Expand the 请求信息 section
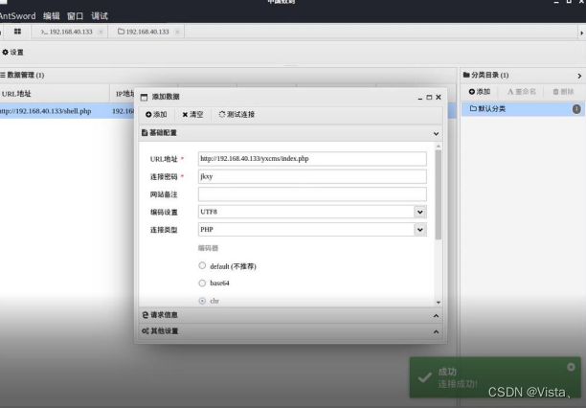 (290, 315)
